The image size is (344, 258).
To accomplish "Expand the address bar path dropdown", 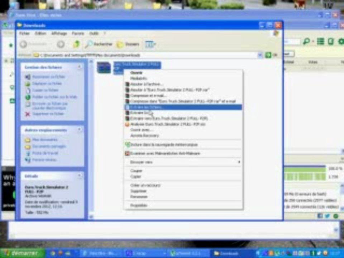I will pos(260,55).
